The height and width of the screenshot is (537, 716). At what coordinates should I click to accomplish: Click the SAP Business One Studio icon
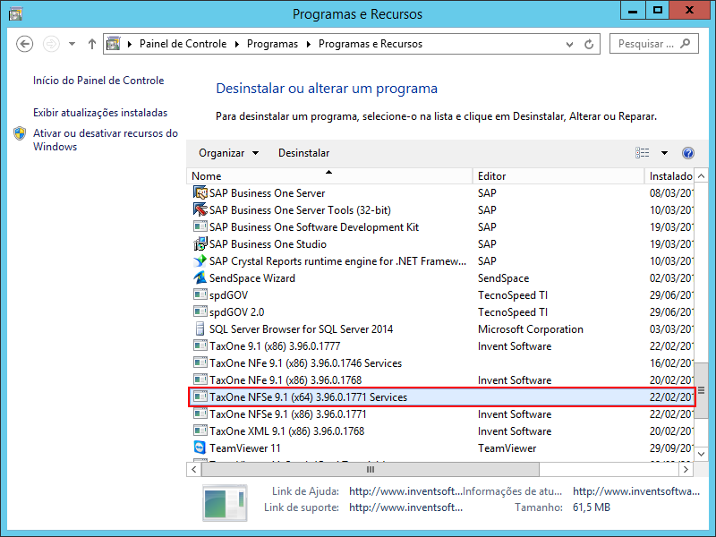(200, 243)
